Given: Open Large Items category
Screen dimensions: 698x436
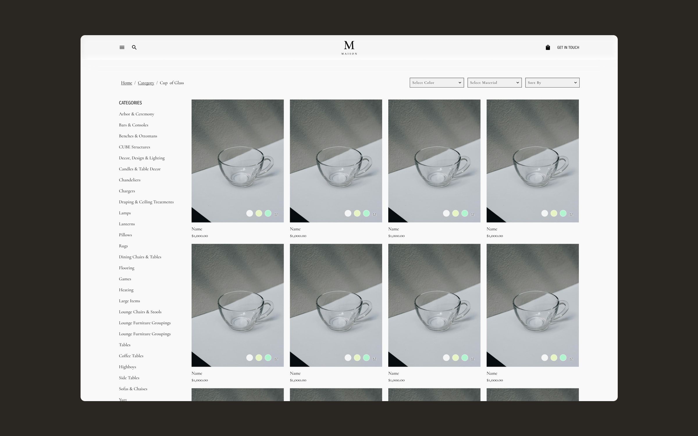Looking at the screenshot, I should pyautogui.click(x=129, y=301).
